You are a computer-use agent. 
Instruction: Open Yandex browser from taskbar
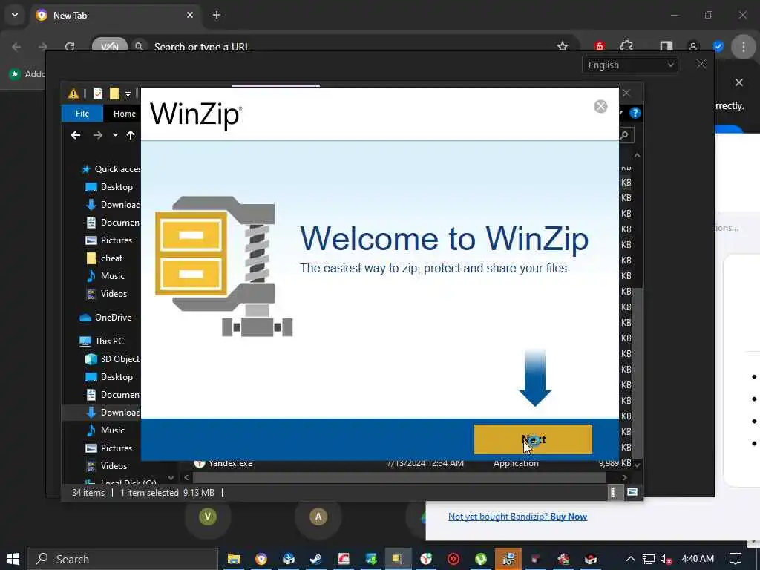(x=426, y=559)
